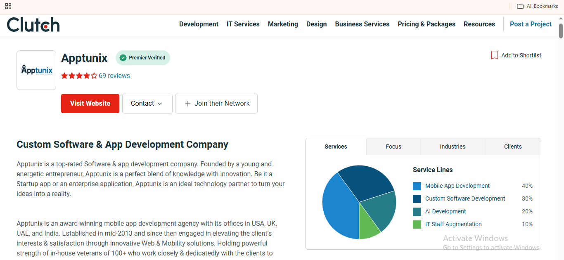Screen dimensions: 564x260
Task: Click the star rating icons
Action: (79, 76)
